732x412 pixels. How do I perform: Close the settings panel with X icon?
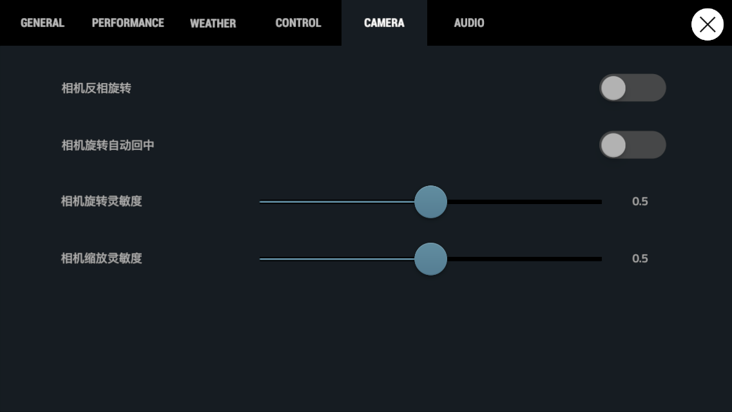[708, 24]
